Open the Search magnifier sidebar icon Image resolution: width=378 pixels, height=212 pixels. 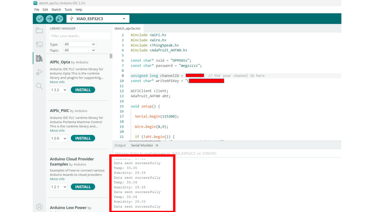click(39, 86)
